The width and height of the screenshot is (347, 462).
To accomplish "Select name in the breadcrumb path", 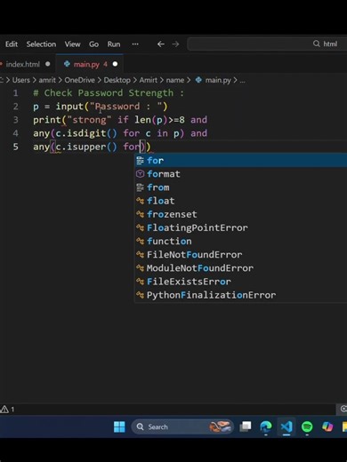I will (x=175, y=80).
